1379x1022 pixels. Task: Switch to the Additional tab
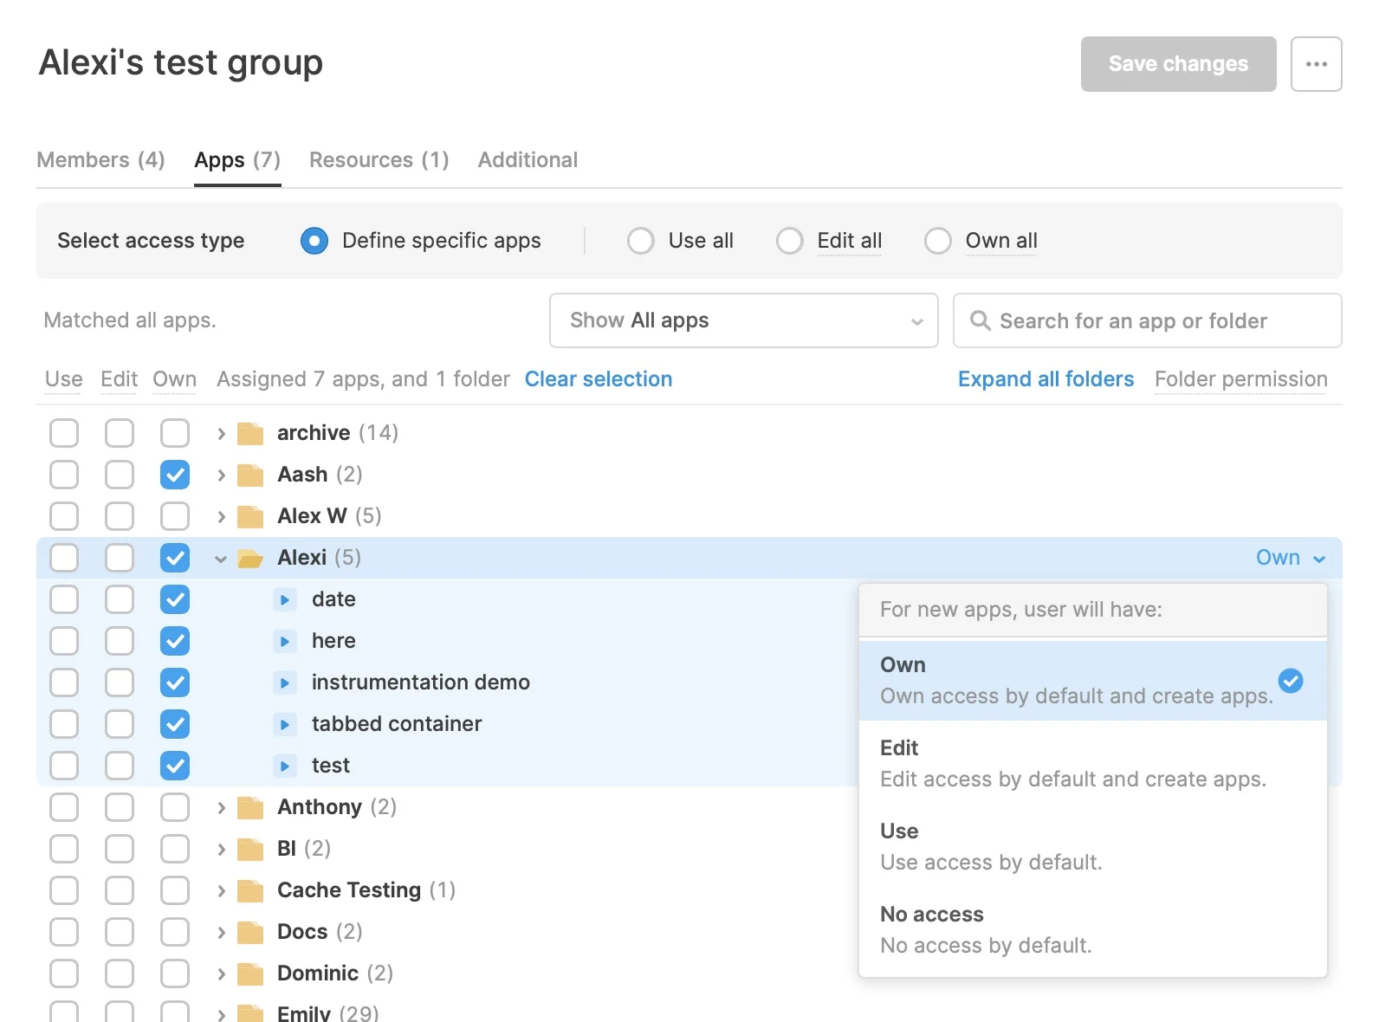[528, 160]
